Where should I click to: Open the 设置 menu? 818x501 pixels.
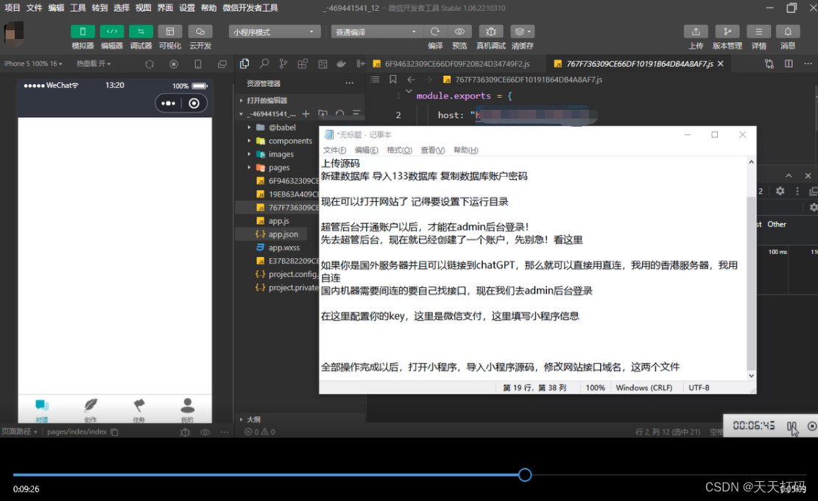[x=187, y=8]
